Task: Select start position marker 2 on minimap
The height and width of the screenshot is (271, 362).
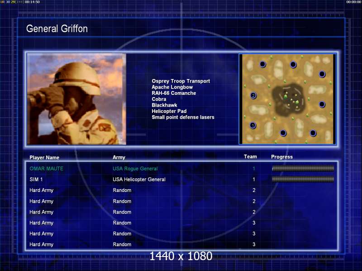Action: click(x=253, y=95)
